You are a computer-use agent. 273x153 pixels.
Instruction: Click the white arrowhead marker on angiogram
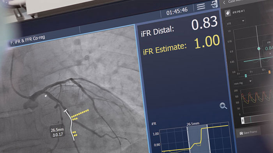[x=46, y=96]
